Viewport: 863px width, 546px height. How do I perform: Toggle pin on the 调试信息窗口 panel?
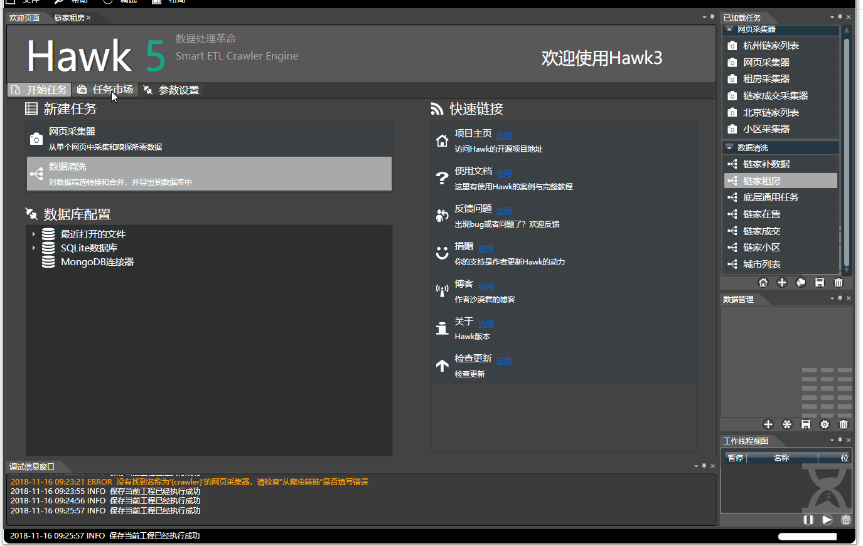704,466
